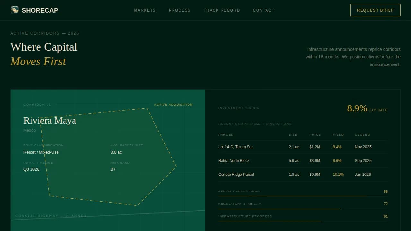Open the MARKETS navigation item
This screenshot has width=411, height=231.
point(145,10)
